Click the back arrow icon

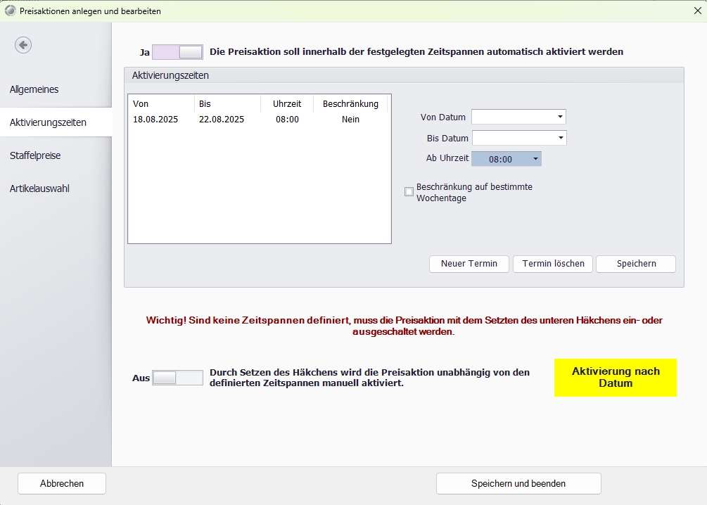coord(23,45)
